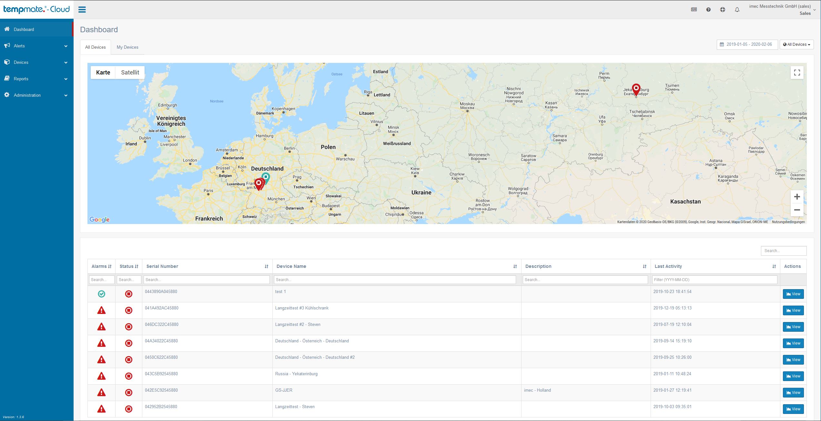This screenshot has height=421, width=821.
Task: Sort table by Alarms column
Action: tap(101, 266)
